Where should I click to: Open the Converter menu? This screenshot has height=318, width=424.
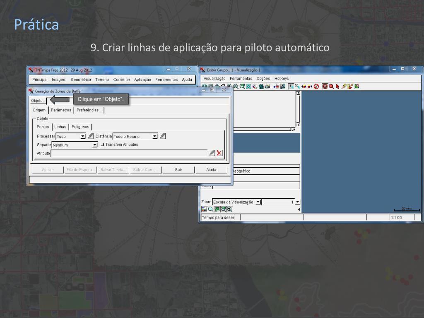pyautogui.click(x=121, y=79)
